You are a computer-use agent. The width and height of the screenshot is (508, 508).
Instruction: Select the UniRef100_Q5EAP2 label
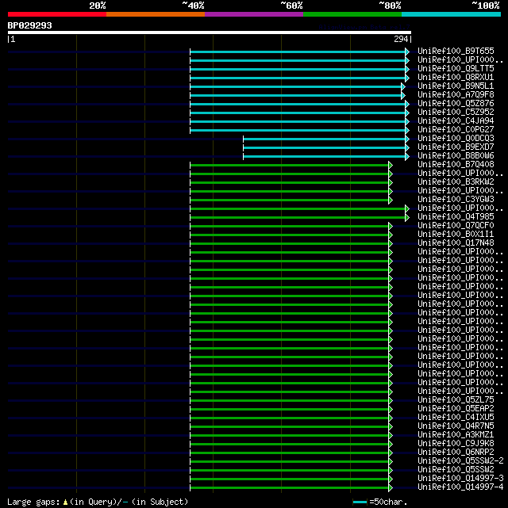[x=456, y=408]
